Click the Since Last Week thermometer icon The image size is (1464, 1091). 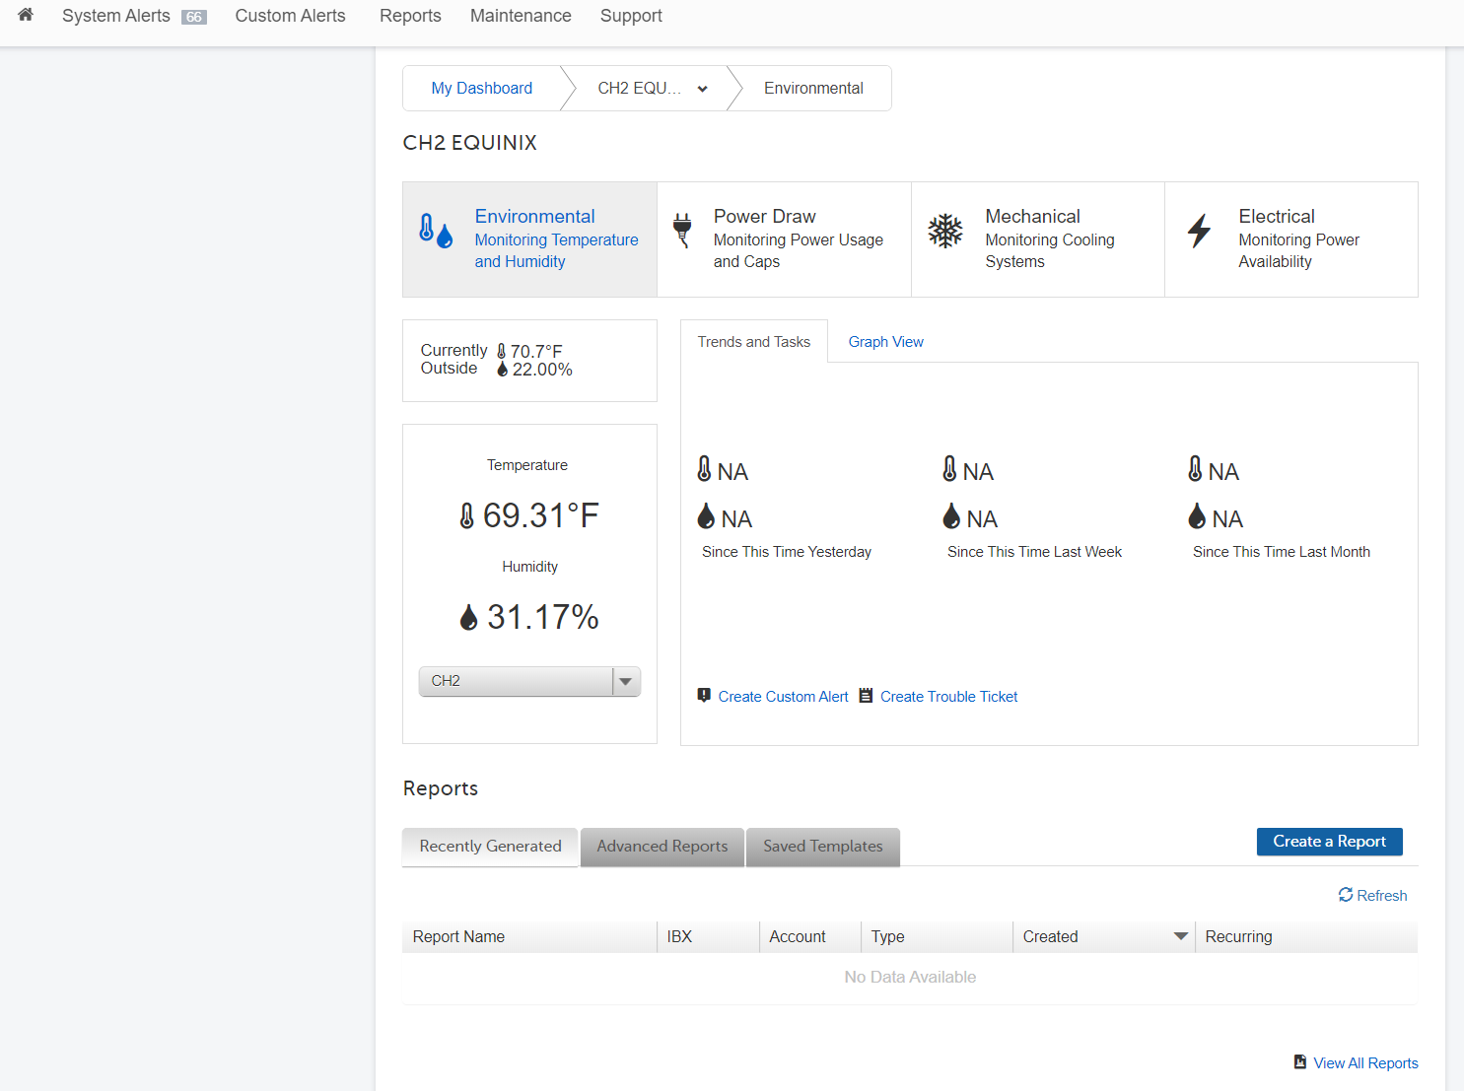pyautogui.click(x=949, y=468)
